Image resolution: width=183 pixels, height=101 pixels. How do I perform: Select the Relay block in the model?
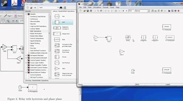coord(128,37)
